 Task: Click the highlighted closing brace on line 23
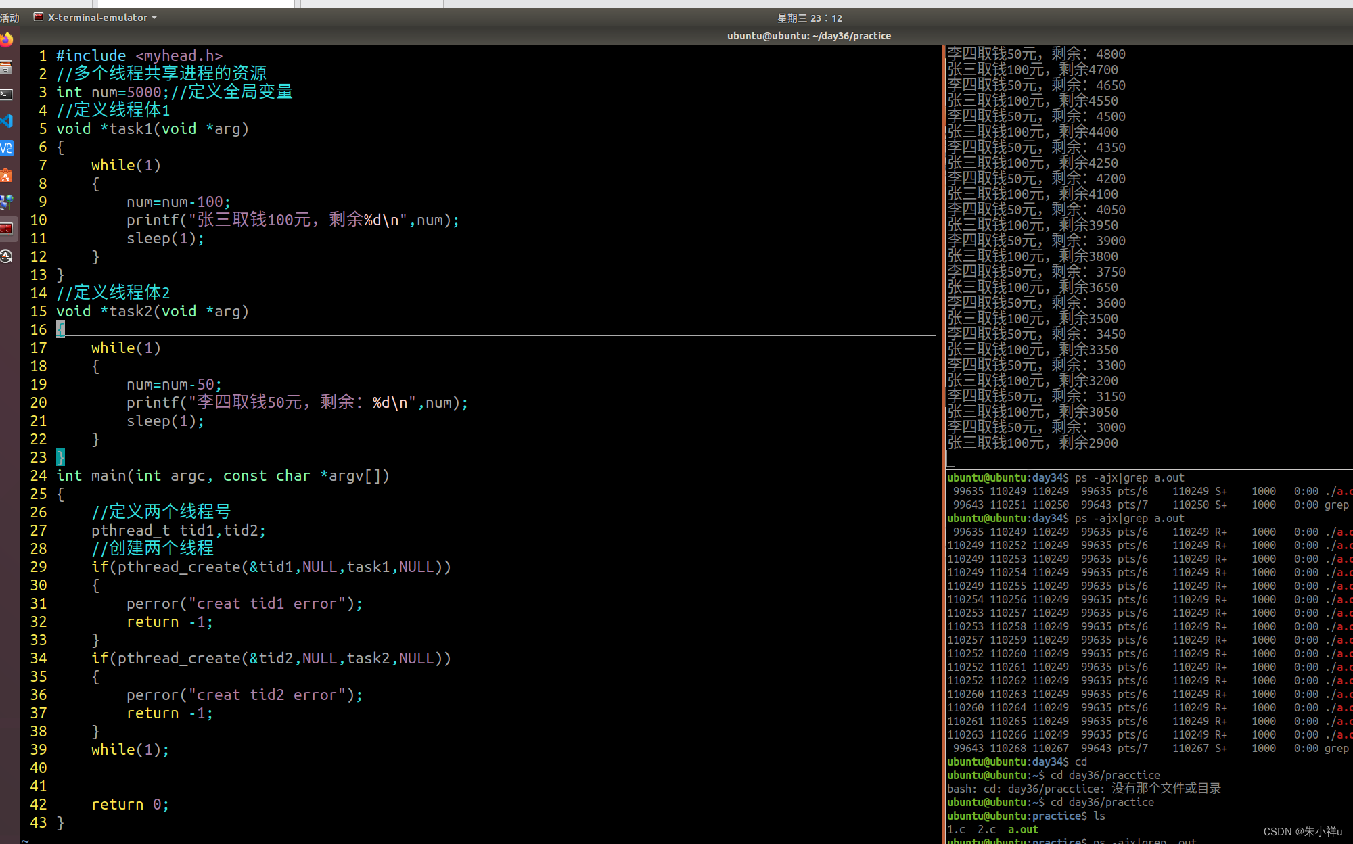coord(60,458)
